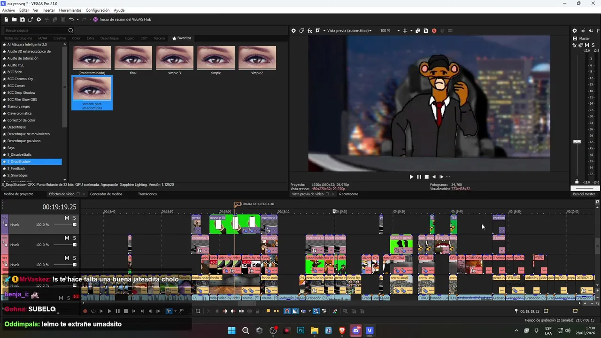Open more preview transport options (three dots)
This screenshot has width=601, height=338.
pyautogui.click(x=448, y=177)
